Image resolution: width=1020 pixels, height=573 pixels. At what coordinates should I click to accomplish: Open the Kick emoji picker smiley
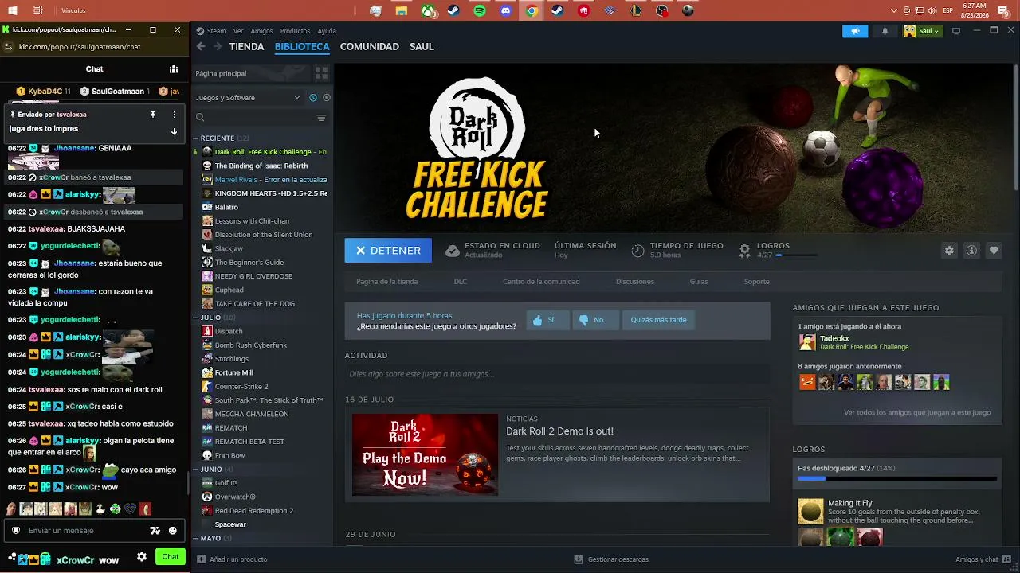point(173,531)
